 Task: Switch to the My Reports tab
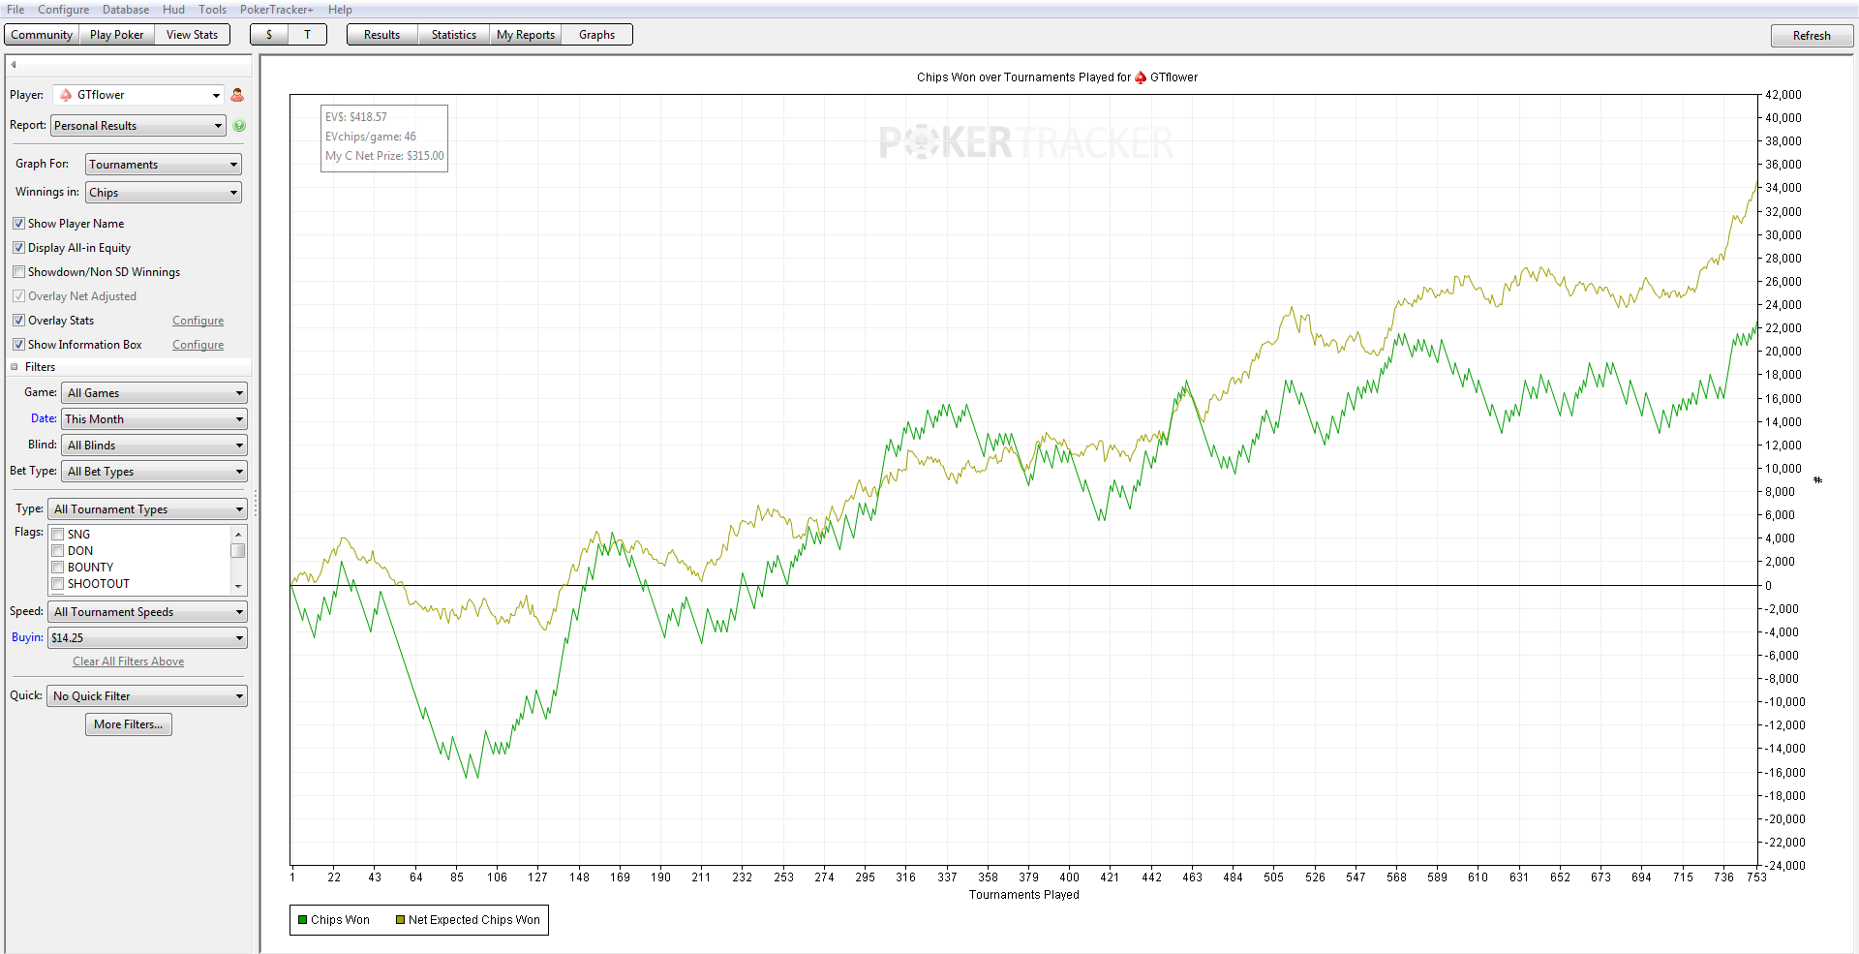526,35
